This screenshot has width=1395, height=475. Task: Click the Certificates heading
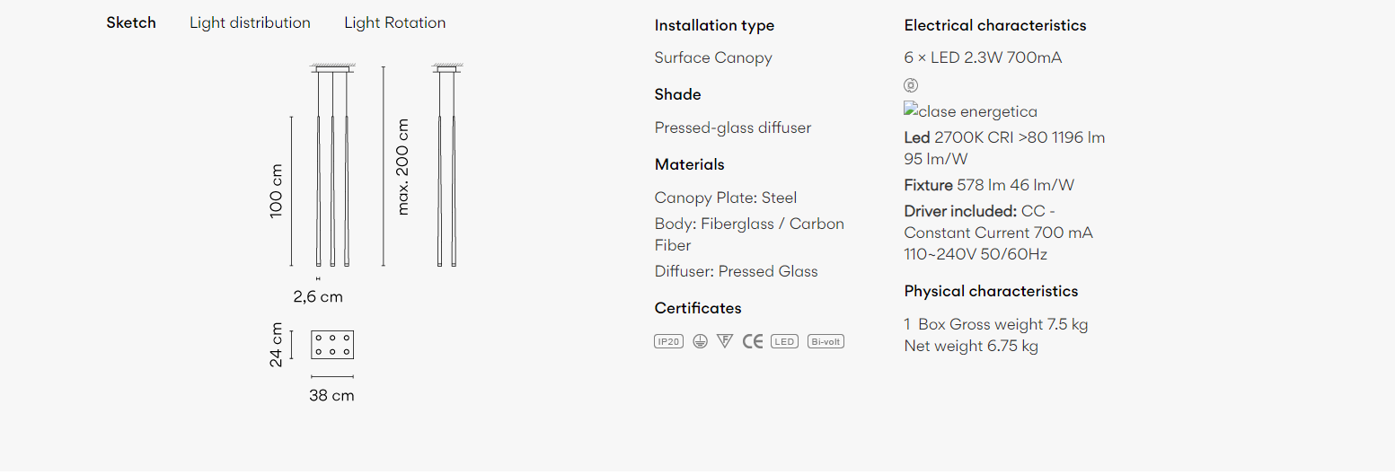(698, 308)
